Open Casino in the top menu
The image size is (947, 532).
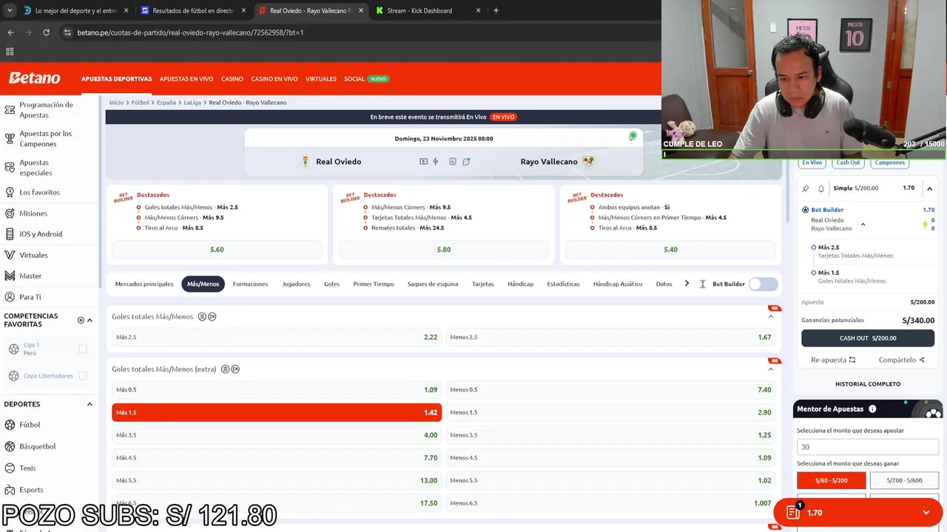click(232, 79)
